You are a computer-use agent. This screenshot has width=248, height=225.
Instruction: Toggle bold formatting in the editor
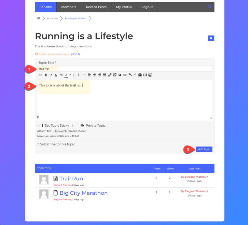click(46, 75)
